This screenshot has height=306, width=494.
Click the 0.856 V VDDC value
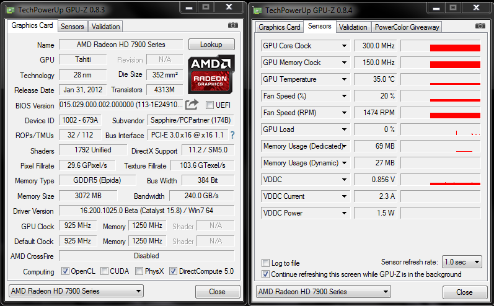(375, 180)
